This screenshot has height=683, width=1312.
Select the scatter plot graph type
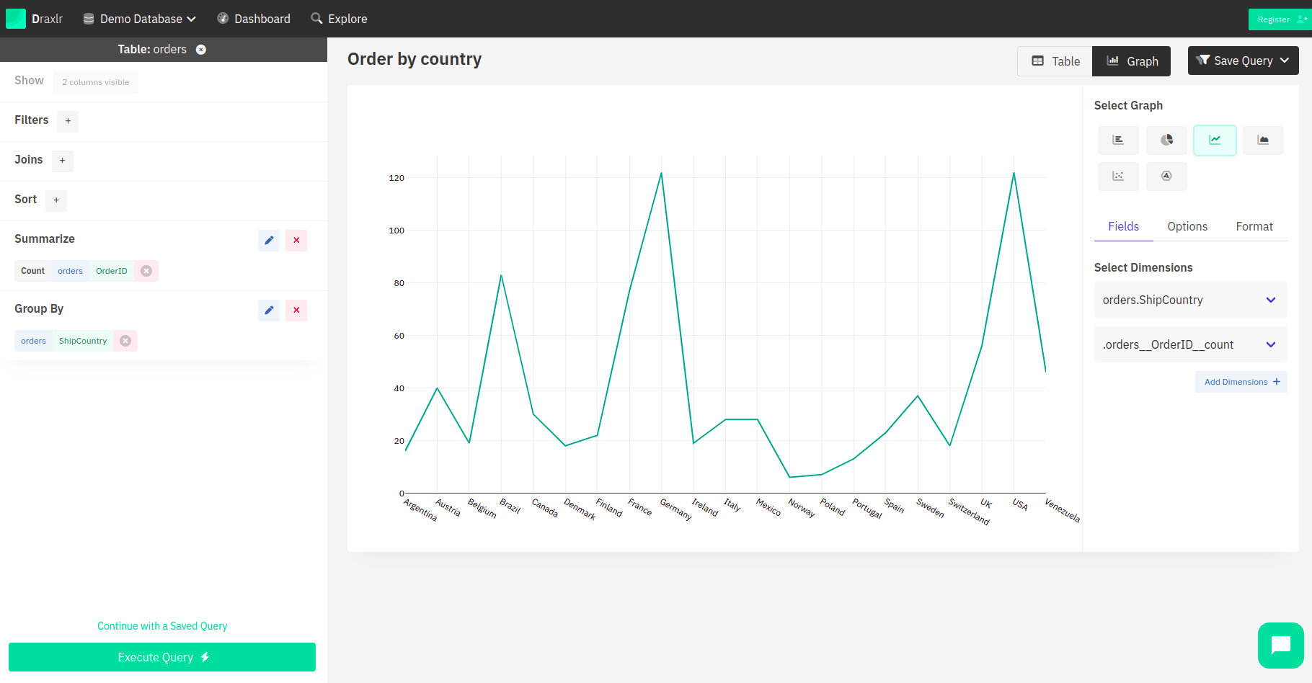(1118, 177)
